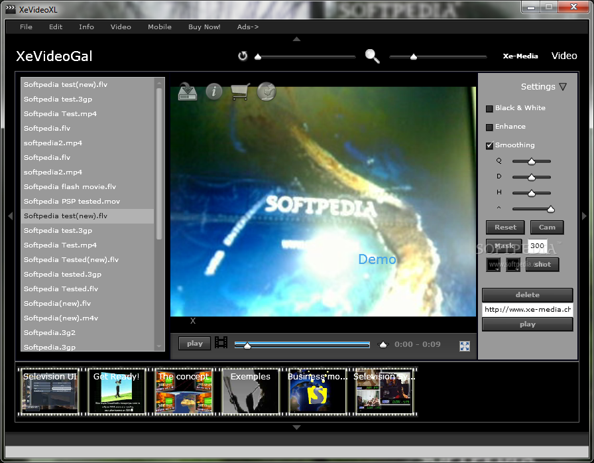Uncheck the Smoothing checkbox
594x463 pixels.
coord(489,145)
